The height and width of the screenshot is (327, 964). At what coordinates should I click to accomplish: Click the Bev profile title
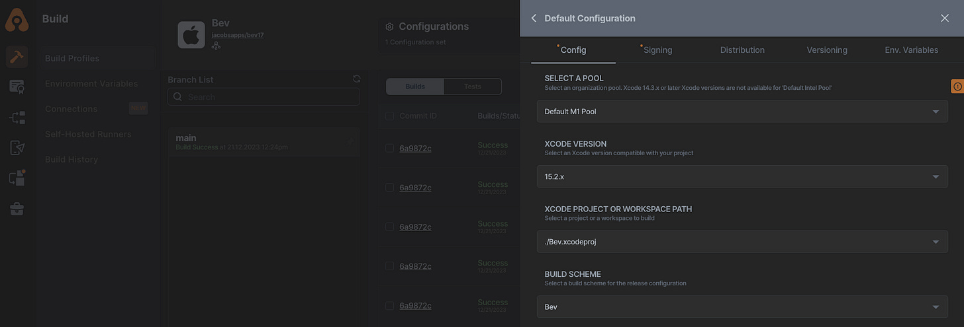[220, 23]
